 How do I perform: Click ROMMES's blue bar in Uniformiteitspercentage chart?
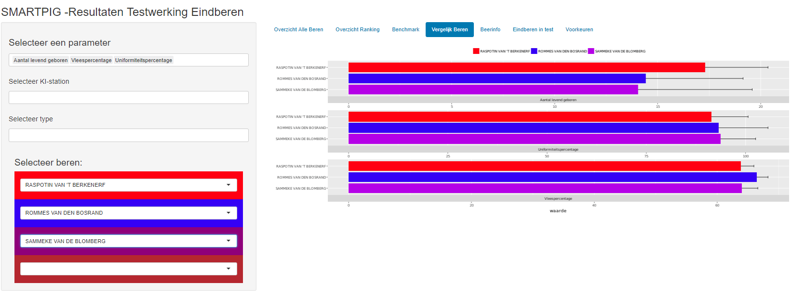(x=534, y=128)
